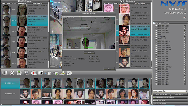Click the add device icon
The height and width of the screenshot is (106, 188).
[55, 73]
